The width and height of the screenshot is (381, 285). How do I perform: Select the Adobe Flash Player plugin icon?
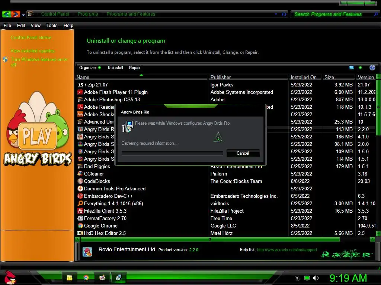[80, 92]
